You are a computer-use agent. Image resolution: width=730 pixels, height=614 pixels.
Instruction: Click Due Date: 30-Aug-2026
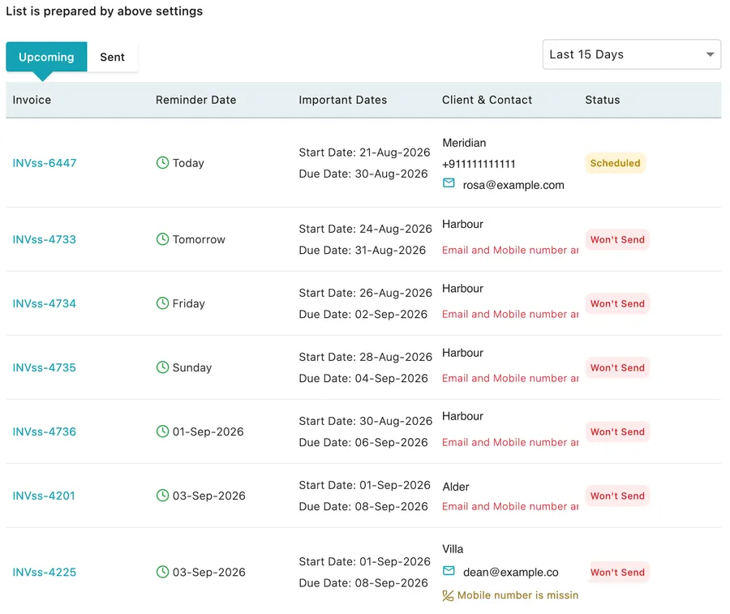(363, 174)
